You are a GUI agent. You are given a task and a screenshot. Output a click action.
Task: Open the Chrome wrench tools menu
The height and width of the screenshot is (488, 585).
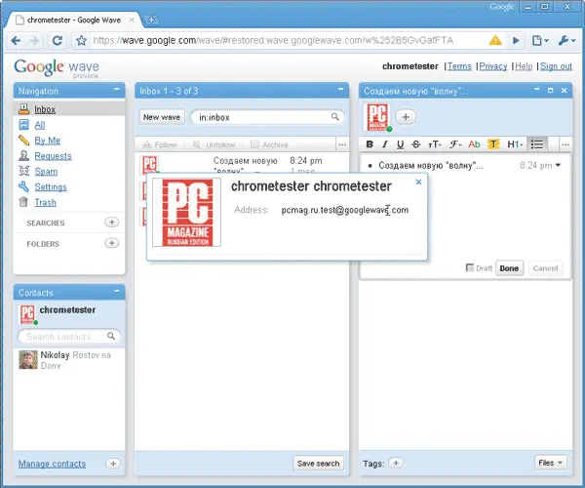[566, 40]
